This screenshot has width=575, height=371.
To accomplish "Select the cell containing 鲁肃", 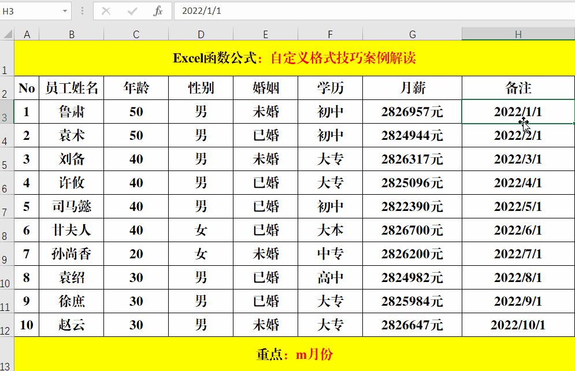I will click(72, 112).
